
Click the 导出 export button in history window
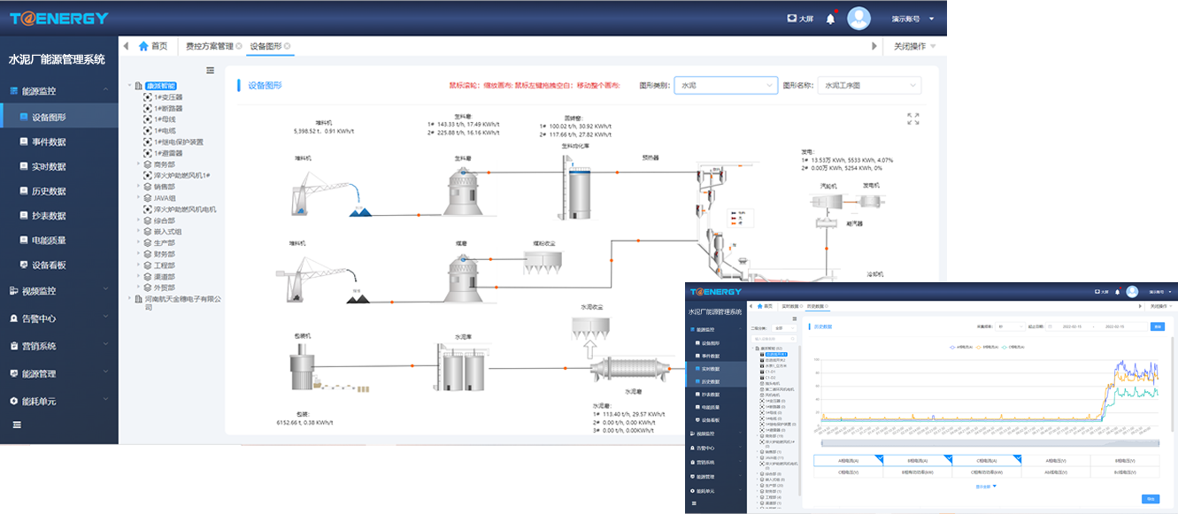[x=1150, y=499]
